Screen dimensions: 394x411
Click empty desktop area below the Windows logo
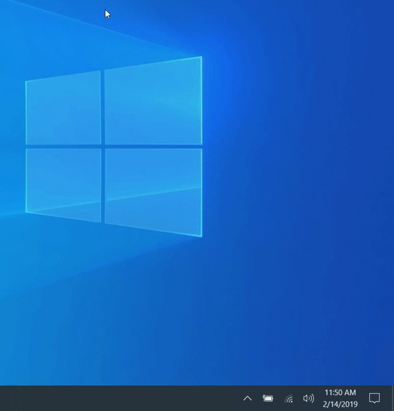point(118,301)
